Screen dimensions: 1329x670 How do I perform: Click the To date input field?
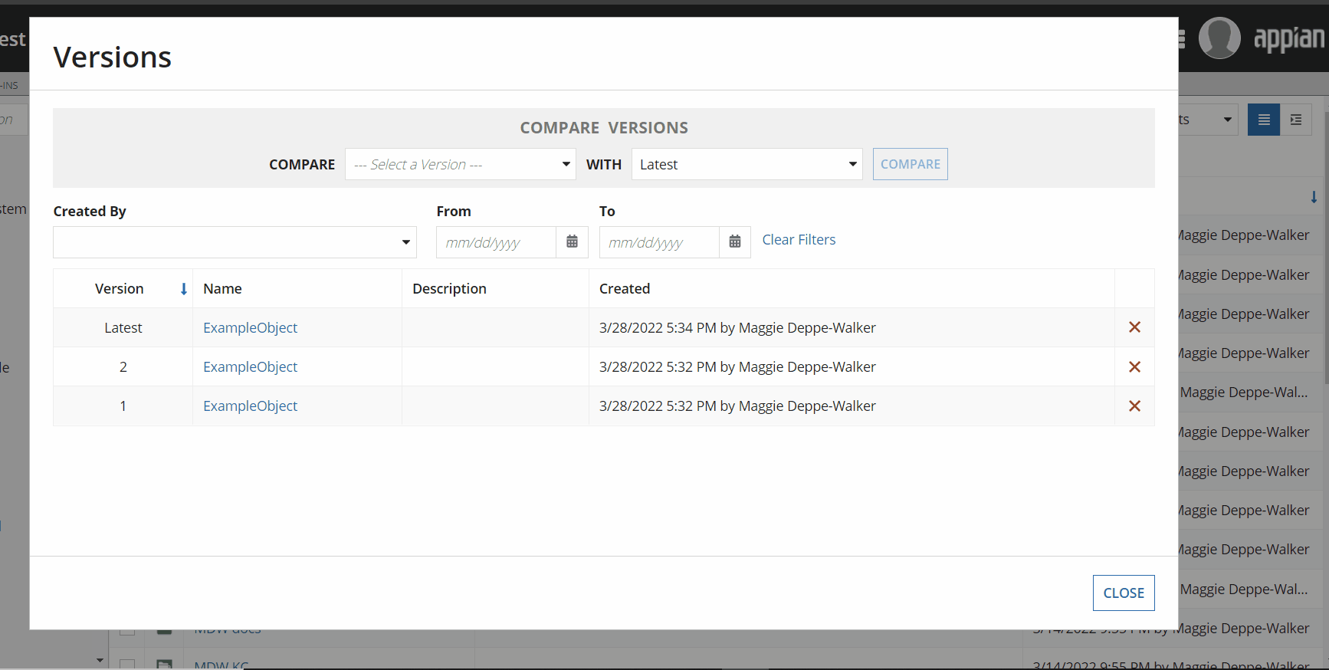coord(659,242)
